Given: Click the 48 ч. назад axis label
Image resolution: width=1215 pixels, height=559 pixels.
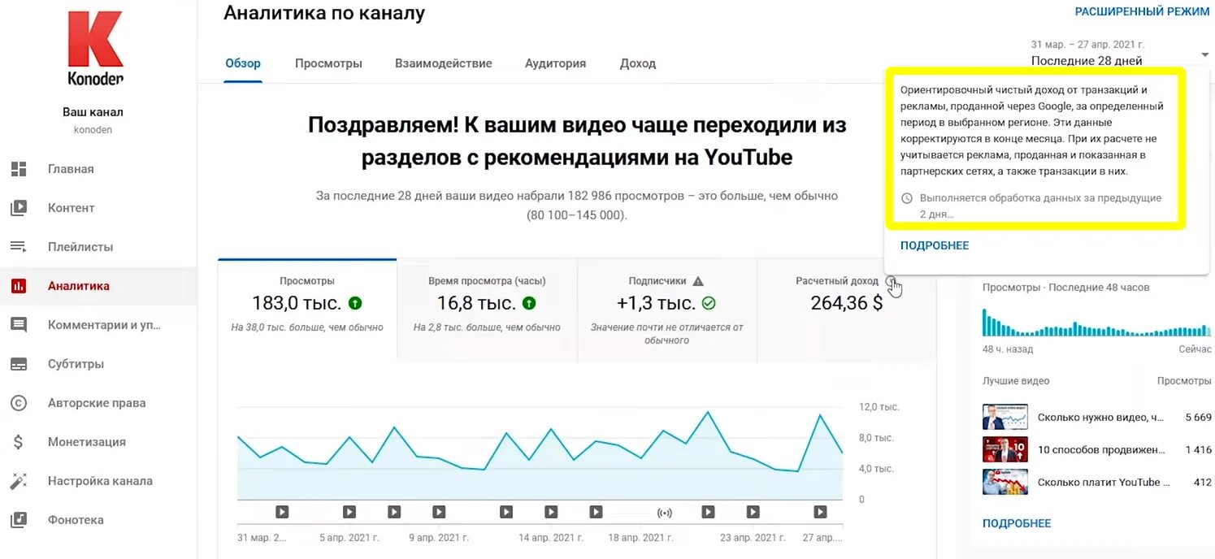Looking at the screenshot, I should [x=1008, y=349].
